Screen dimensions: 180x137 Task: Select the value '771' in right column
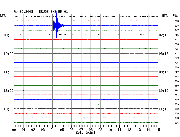pos(177,49)
